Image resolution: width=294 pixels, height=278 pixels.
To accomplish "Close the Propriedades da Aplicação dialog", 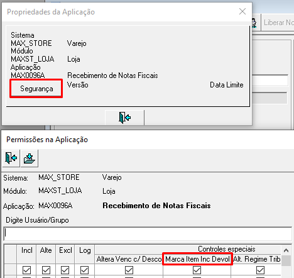I will 242,11.
